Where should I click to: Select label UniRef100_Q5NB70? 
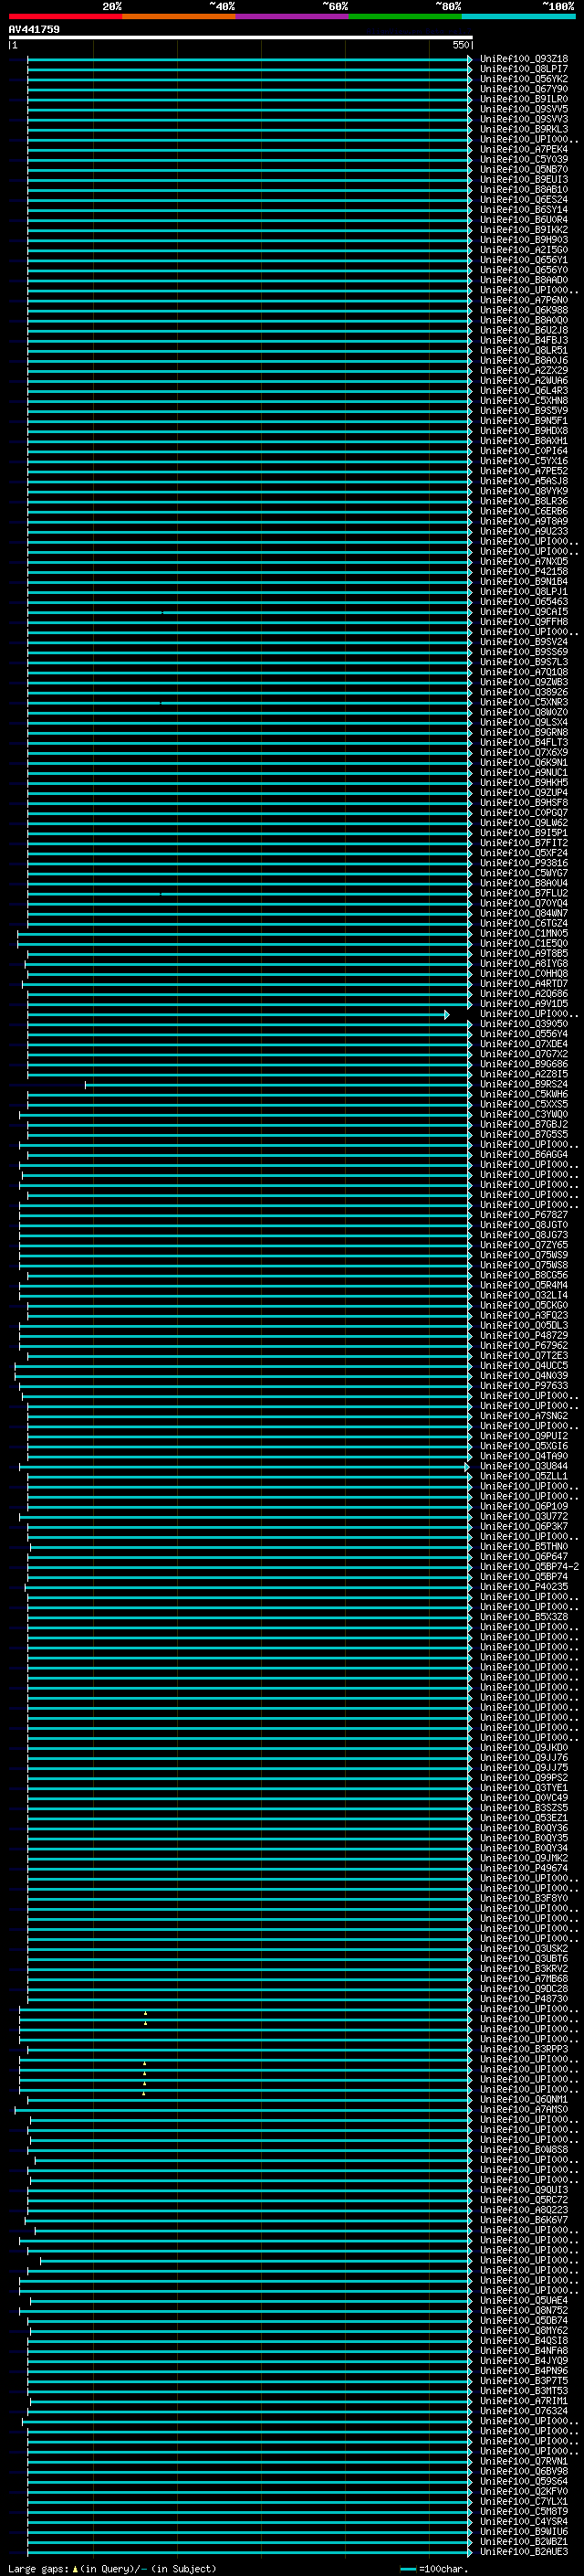click(x=523, y=169)
